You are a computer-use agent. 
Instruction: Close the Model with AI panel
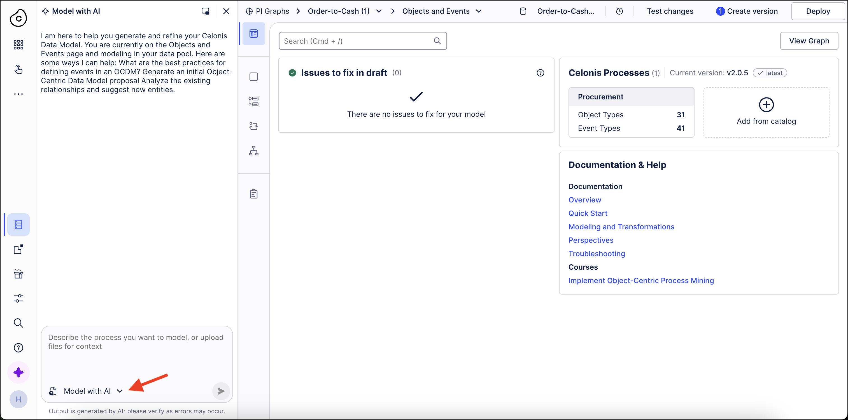[226, 11]
